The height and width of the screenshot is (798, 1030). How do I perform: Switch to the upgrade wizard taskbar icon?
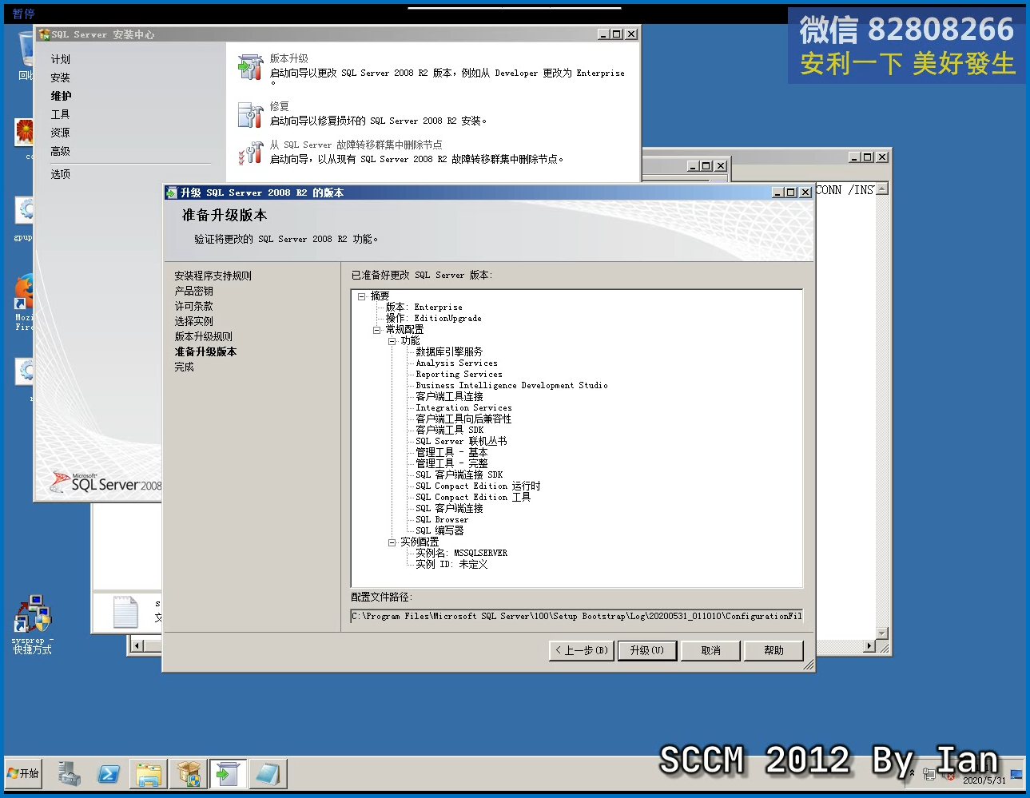point(228,773)
